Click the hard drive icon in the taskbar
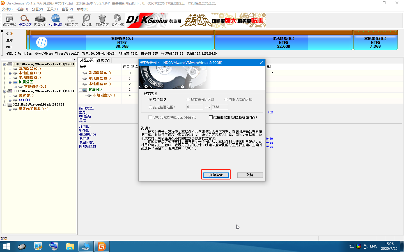 [22, 246]
